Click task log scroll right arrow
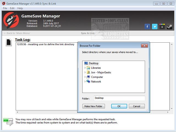Screen dimensions: 176x132 (168, 112)
